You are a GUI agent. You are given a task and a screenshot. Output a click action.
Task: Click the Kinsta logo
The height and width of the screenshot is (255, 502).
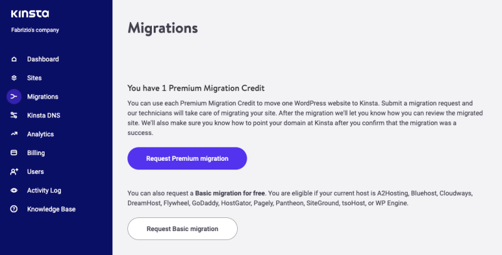(29, 14)
